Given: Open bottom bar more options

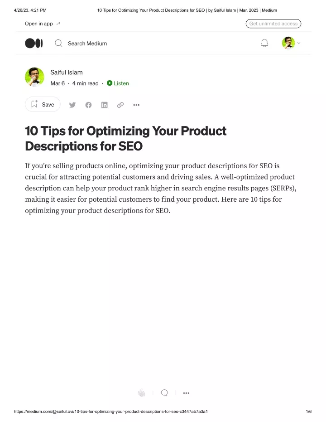Looking at the screenshot, I should [186, 393].
